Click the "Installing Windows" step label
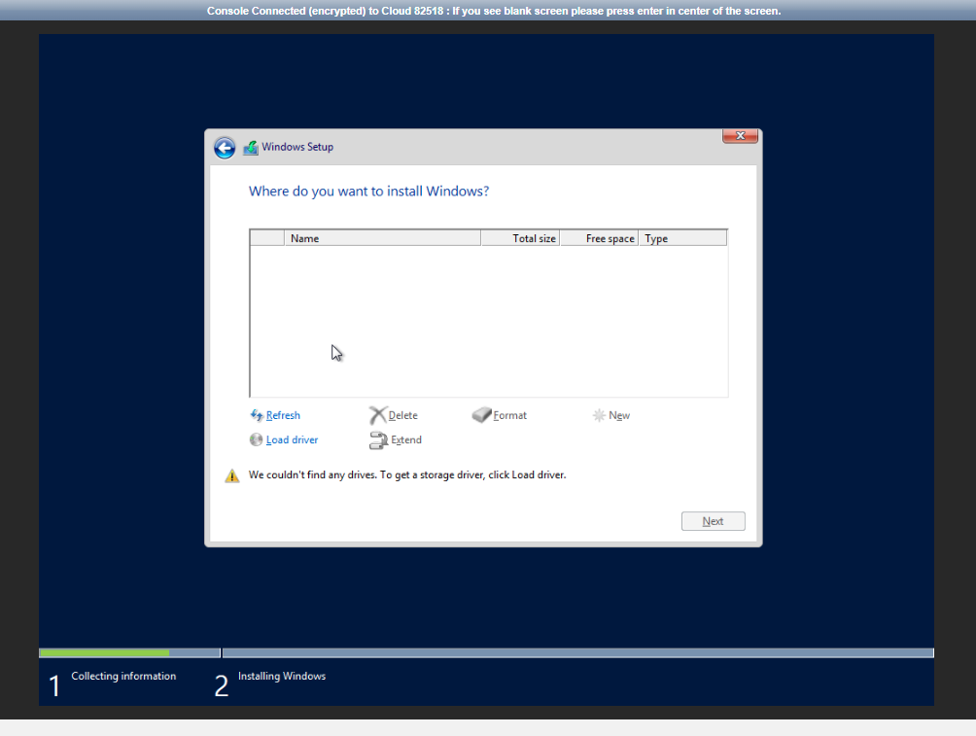This screenshot has height=736, width=976. click(282, 676)
